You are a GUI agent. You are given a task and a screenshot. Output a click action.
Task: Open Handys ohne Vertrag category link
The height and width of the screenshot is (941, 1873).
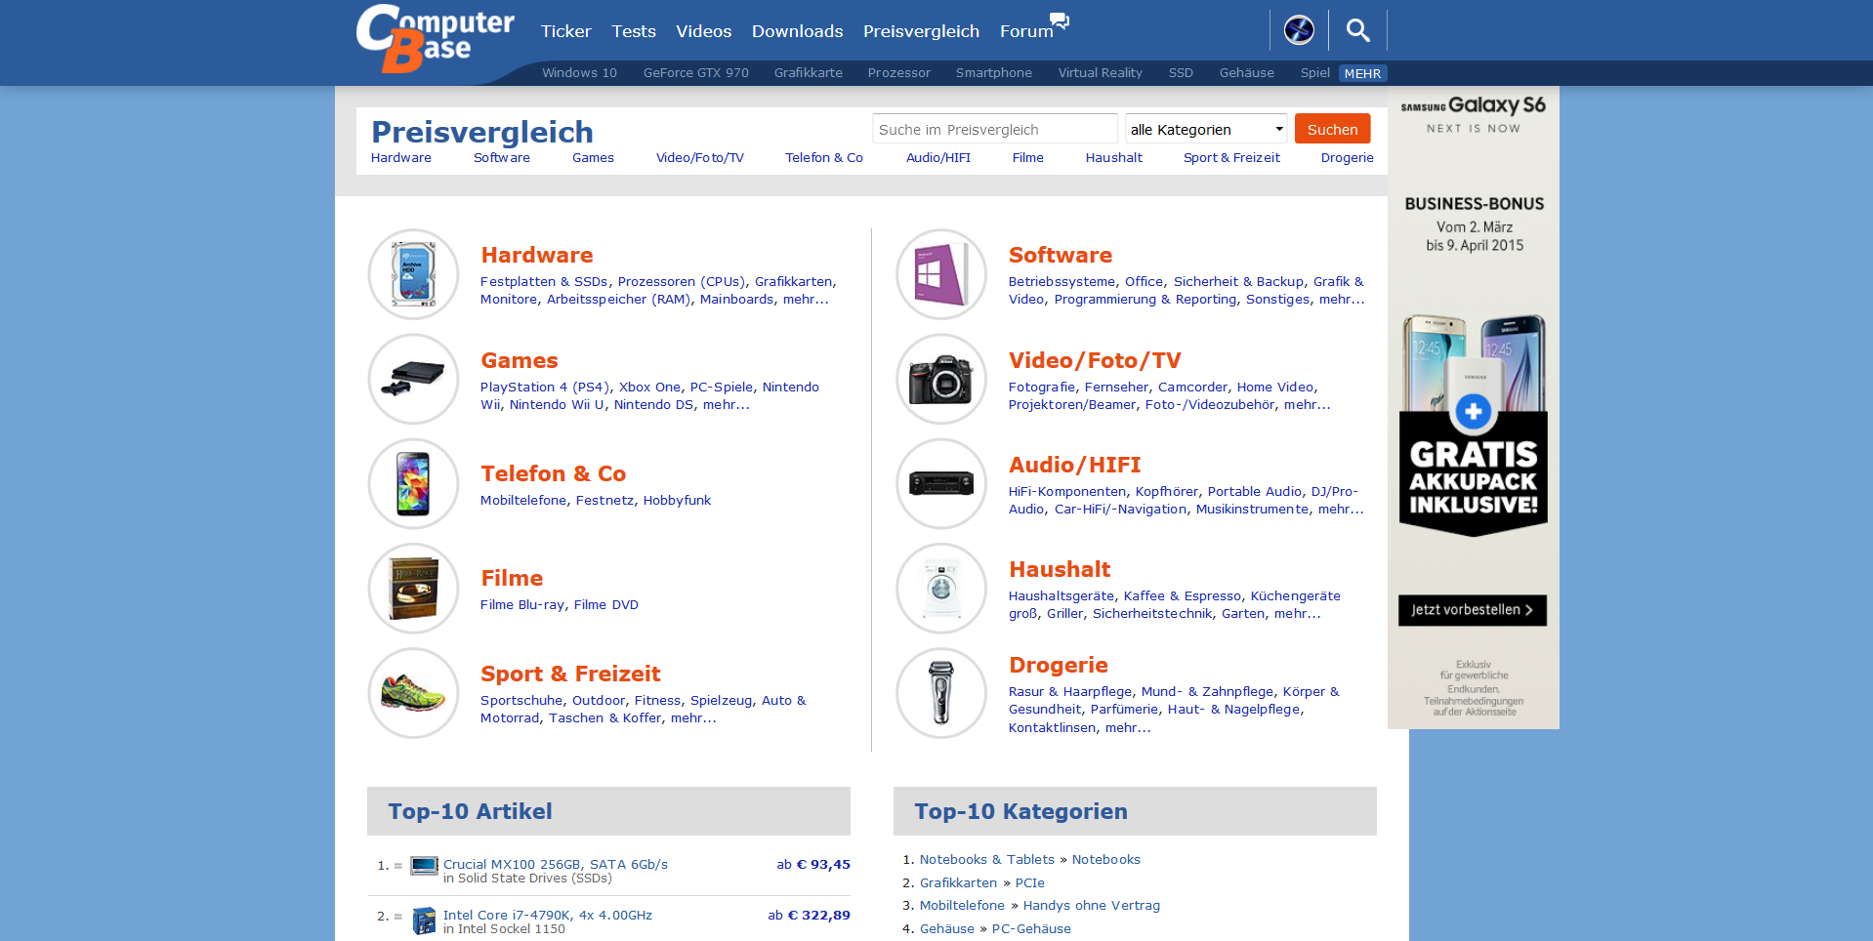click(1091, 906)
